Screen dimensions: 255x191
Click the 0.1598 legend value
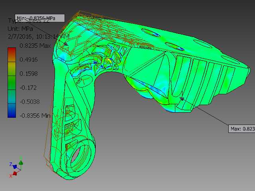[29, 74]
